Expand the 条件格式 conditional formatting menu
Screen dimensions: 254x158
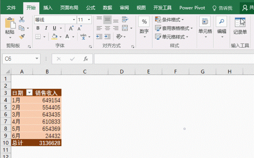(x=169, y=19)
